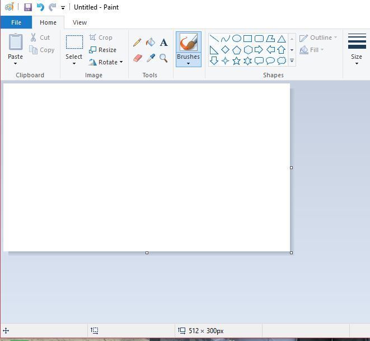
Task: Select the Magnifier tool
Action: pos(163,58)
